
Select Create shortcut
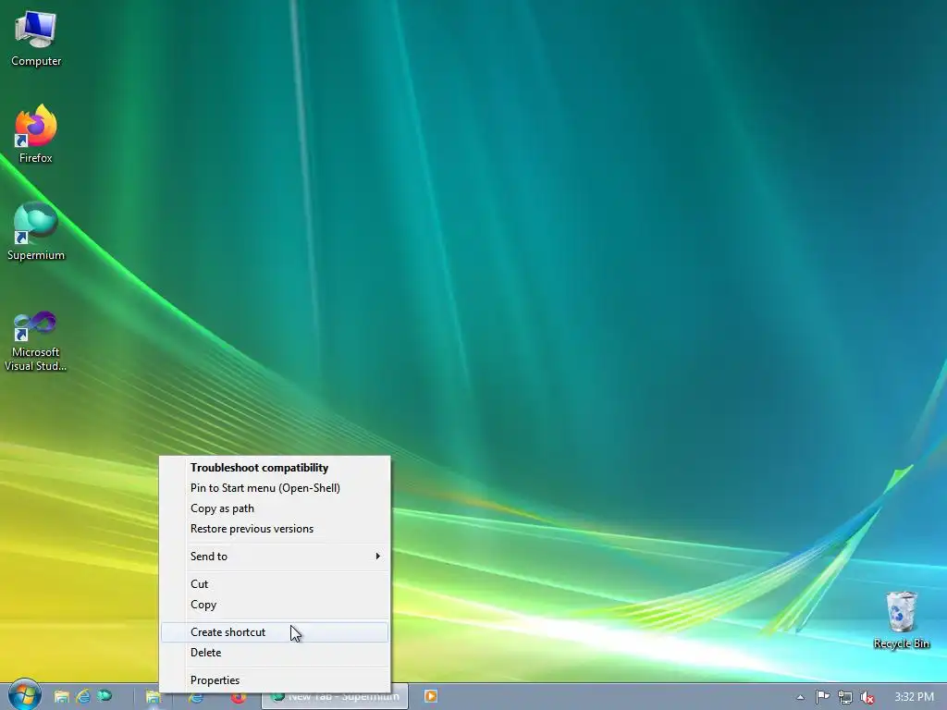pos(275,632)
